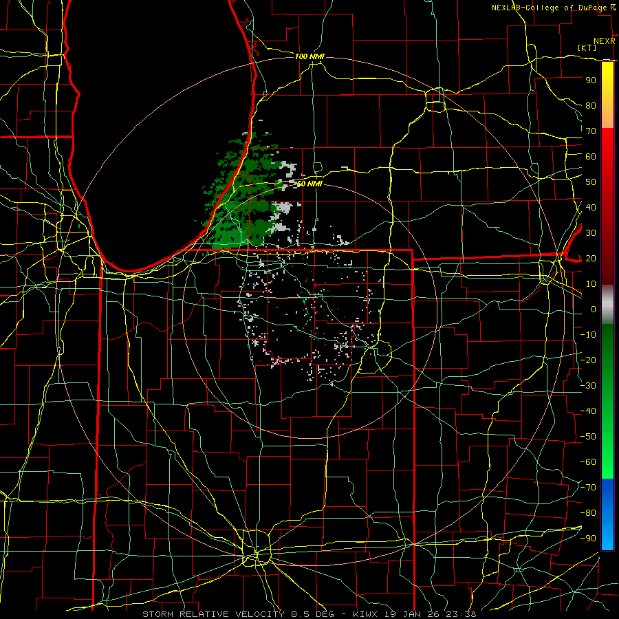
Task: Click the 100 NMI range ring label
Action: pyautogui.click(x=309, y=56)
